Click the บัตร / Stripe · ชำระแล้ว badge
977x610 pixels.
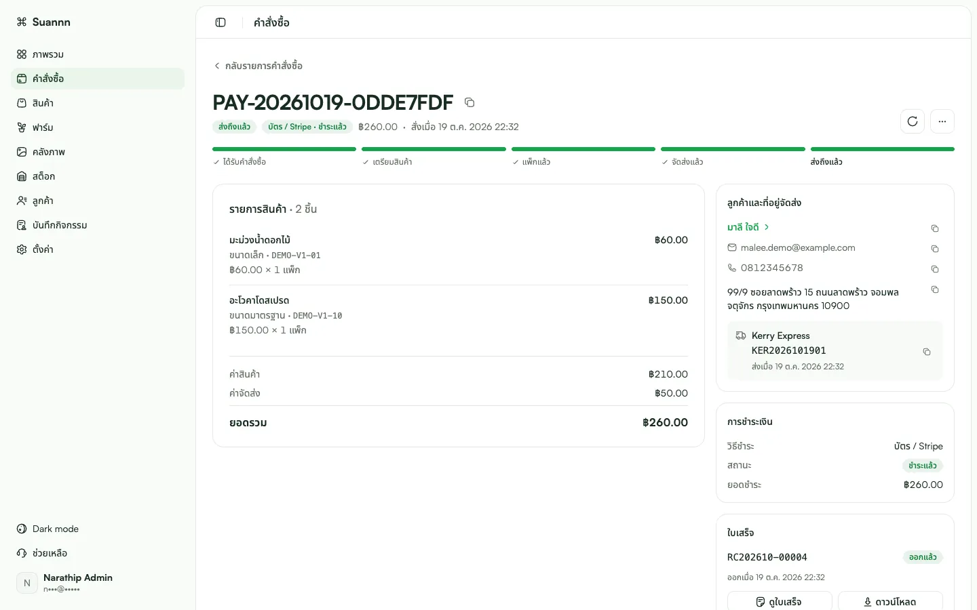coord(307,127)
